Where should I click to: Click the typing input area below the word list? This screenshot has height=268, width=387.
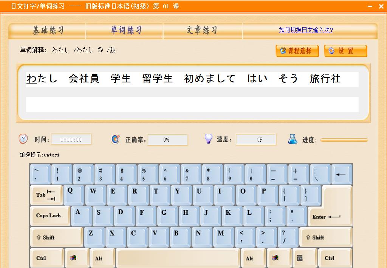point(191,105)
